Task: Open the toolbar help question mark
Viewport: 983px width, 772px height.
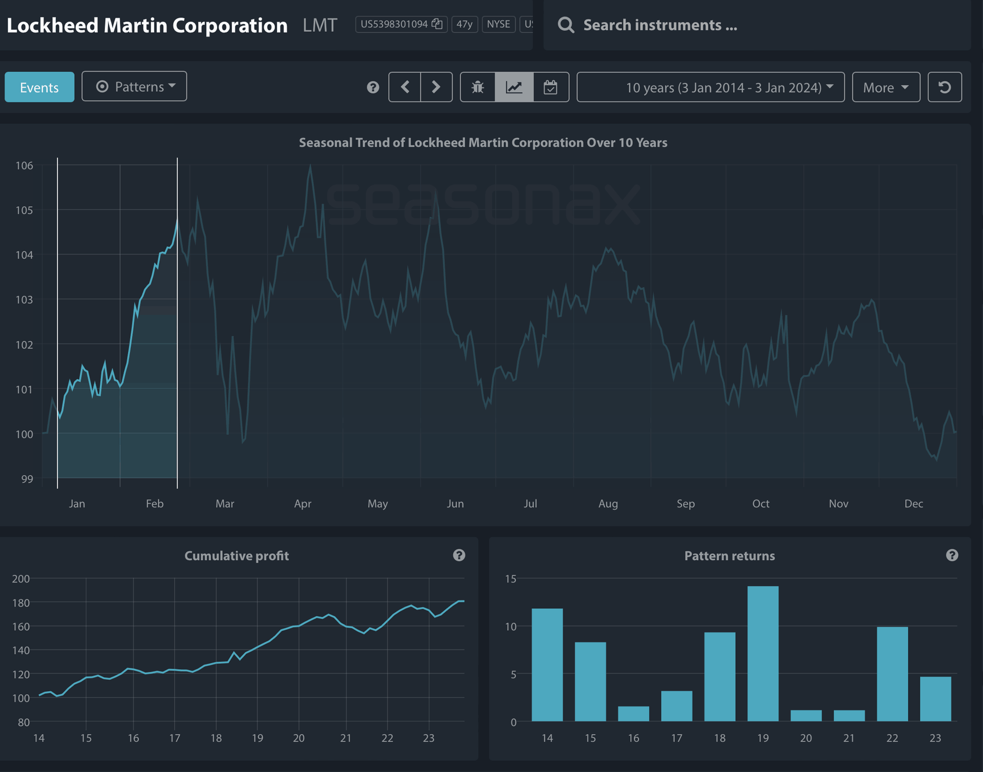Action: click(373, 88)
